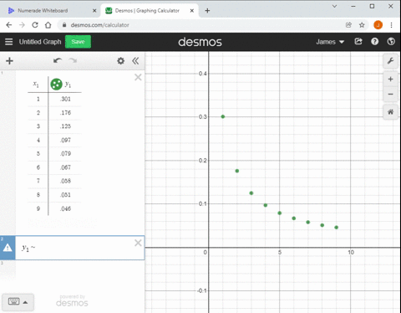Undo the last action
The height and width of the screenshot is (313, 401).
coord(58,60)
